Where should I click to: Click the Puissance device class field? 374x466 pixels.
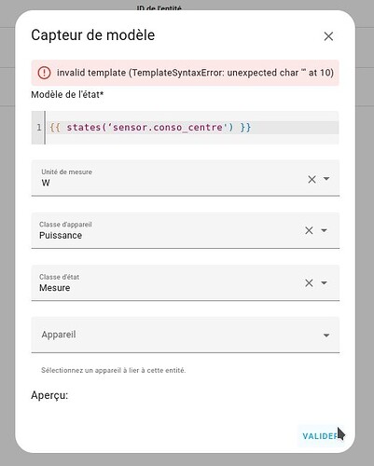pyautogui.click(x=186, y=230)
